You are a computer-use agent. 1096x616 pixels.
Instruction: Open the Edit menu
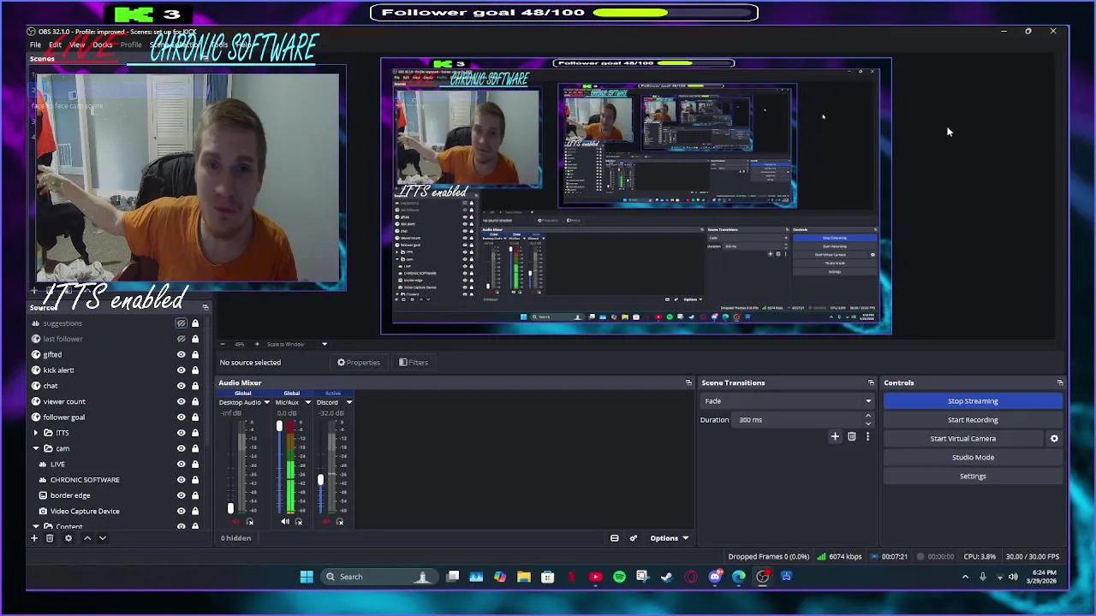(56, 44)
